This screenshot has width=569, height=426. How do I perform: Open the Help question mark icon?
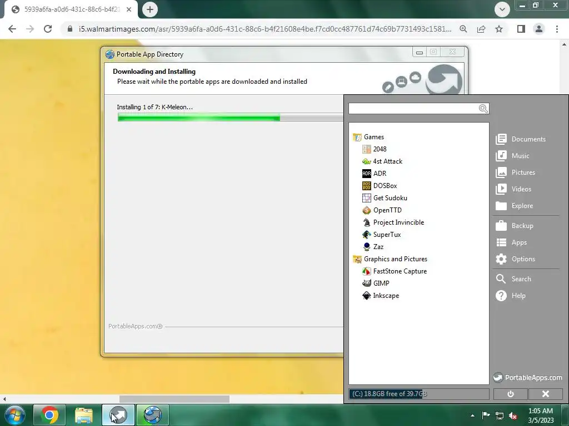click(x=501, y=296)
